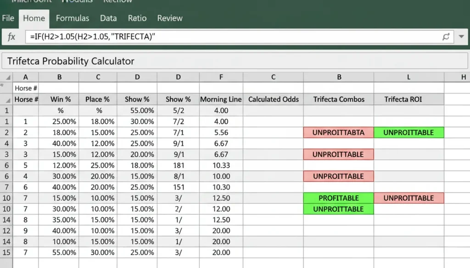This screenshot has width=470, height=268.
Task: Click the Calculated Odds header cell
Action: click(x=274, y=99)
